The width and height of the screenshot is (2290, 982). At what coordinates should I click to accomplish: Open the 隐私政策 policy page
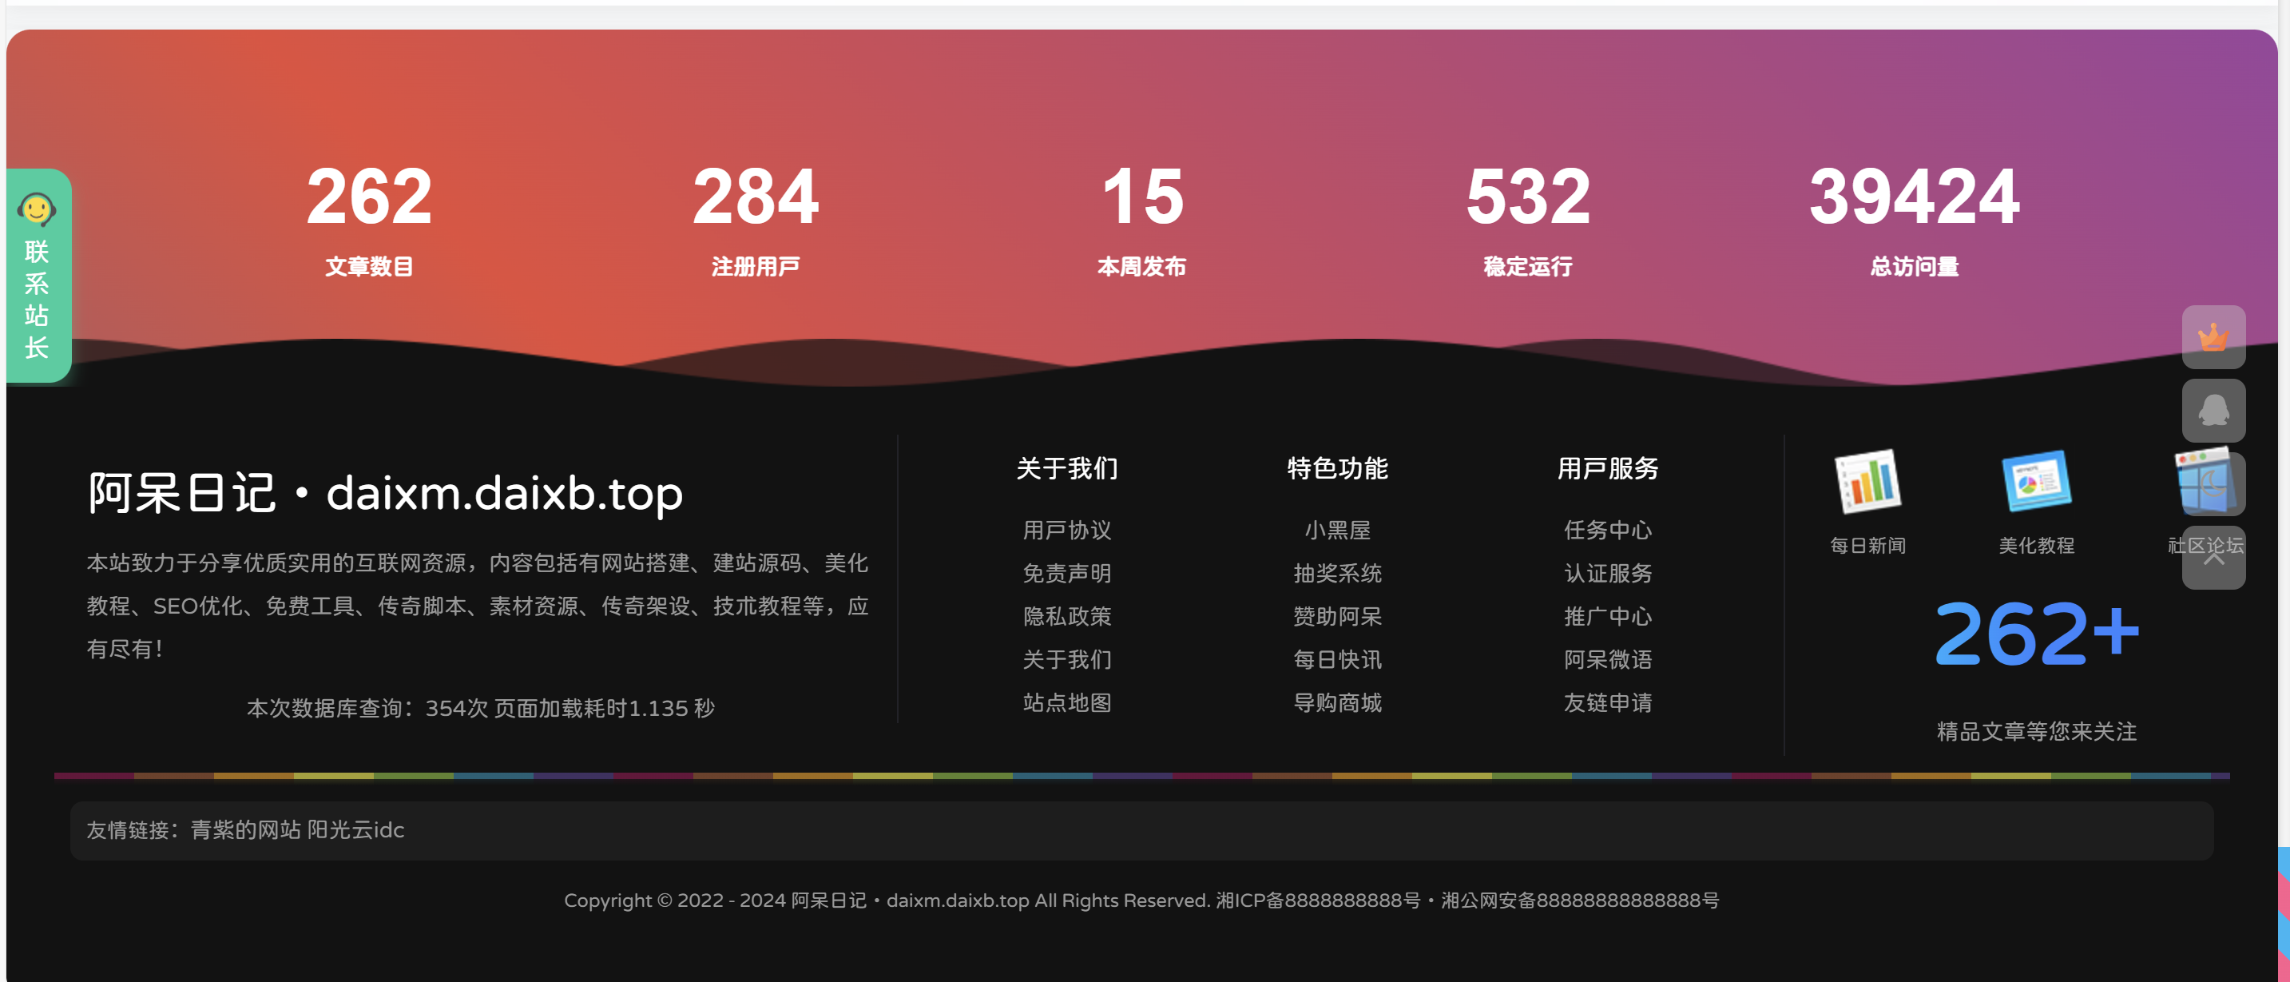pos(1067,616)
